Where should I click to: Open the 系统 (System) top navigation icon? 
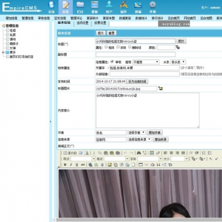tap(52, 7)
